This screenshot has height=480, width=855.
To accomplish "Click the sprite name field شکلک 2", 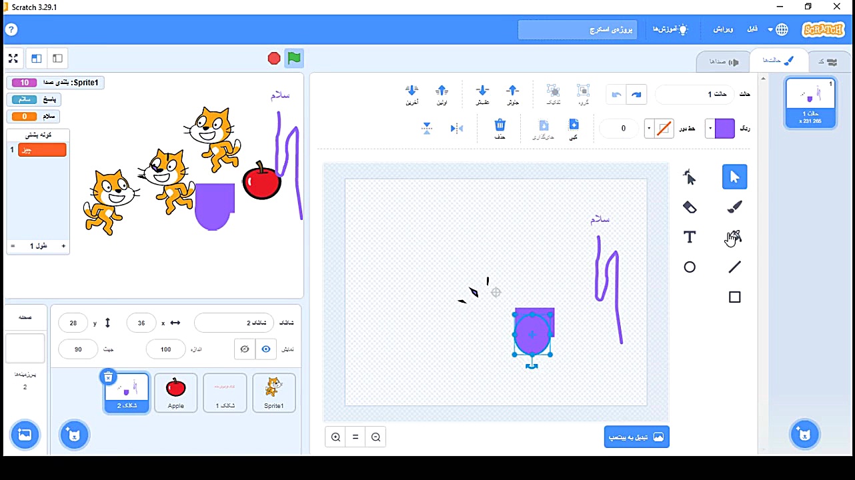I will pos(234,323).
